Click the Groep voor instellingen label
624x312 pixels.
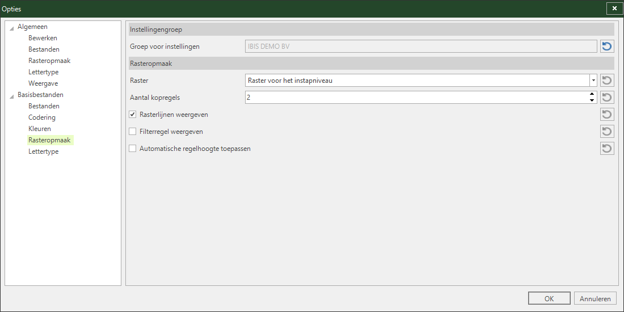[165, 47]
